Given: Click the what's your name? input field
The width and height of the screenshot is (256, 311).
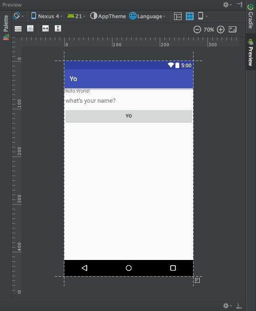Looking at the screenshot, I should click(x=129, y=101).
